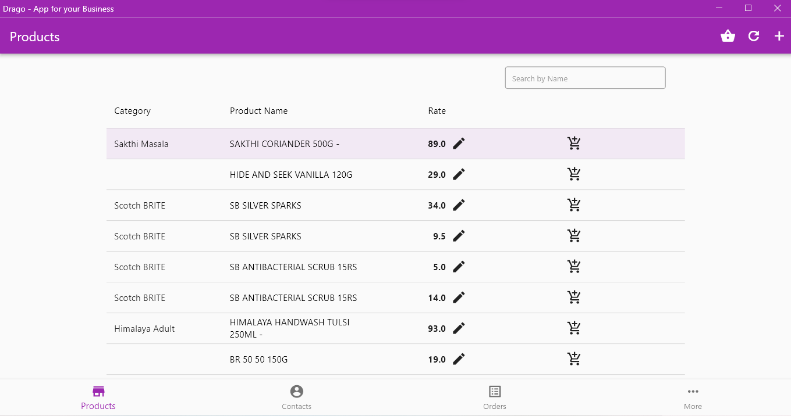
Task: Add SB SILVER SPARKS priced 34.0 to cart
Action: click(x=574, y=205)
